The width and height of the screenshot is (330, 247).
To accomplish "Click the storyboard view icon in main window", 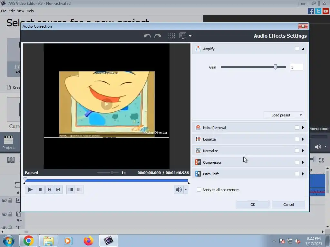I will [11, 160].
